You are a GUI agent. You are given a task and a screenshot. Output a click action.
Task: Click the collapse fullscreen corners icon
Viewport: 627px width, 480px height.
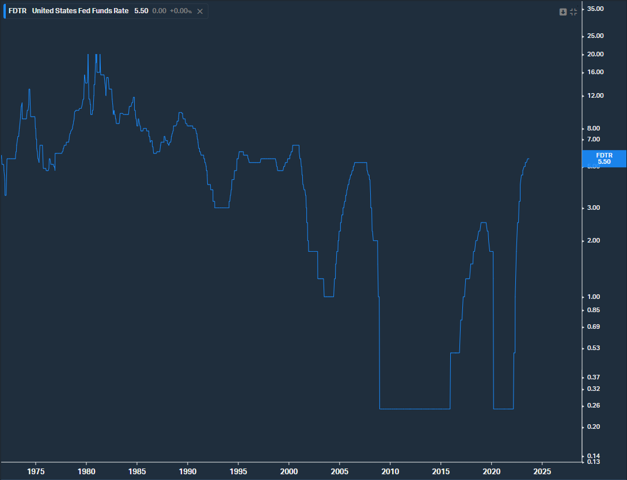573,11
